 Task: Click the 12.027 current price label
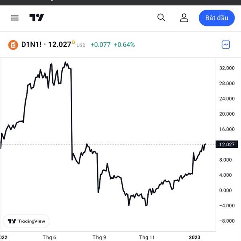pyautogui.click(x=227, y=144)
